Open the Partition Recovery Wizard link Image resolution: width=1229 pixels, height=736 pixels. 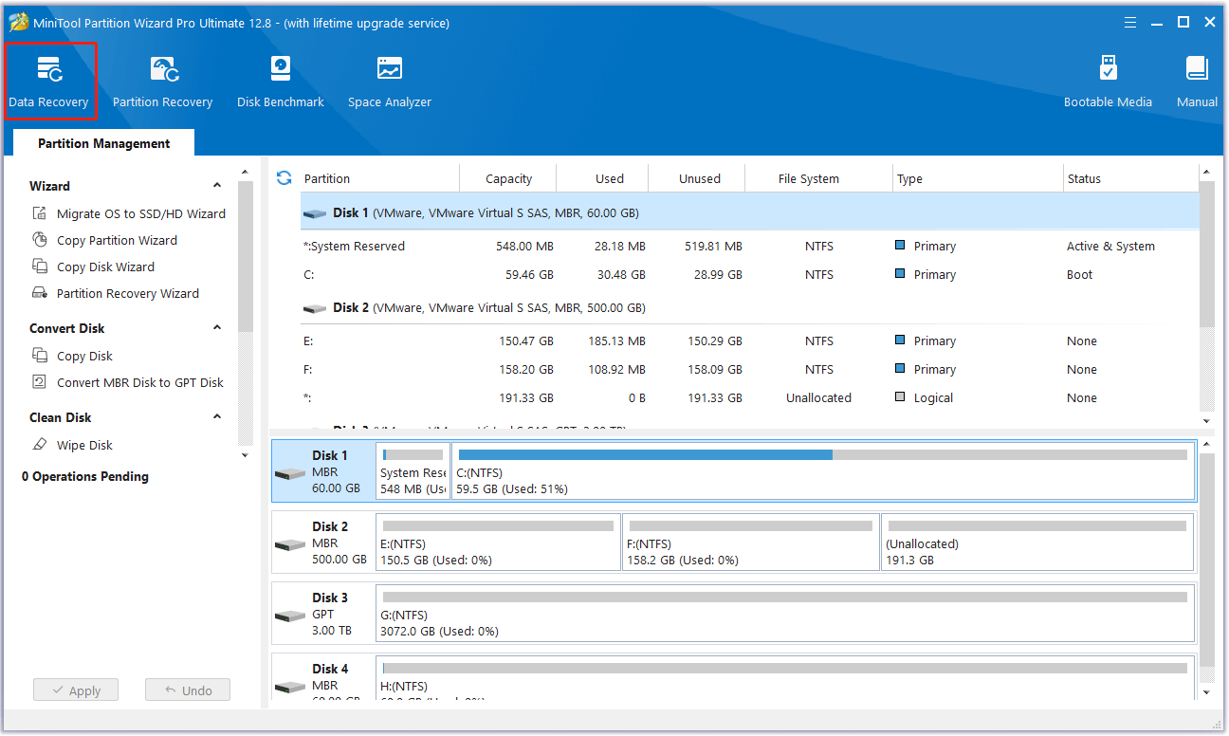coord(128,293)
